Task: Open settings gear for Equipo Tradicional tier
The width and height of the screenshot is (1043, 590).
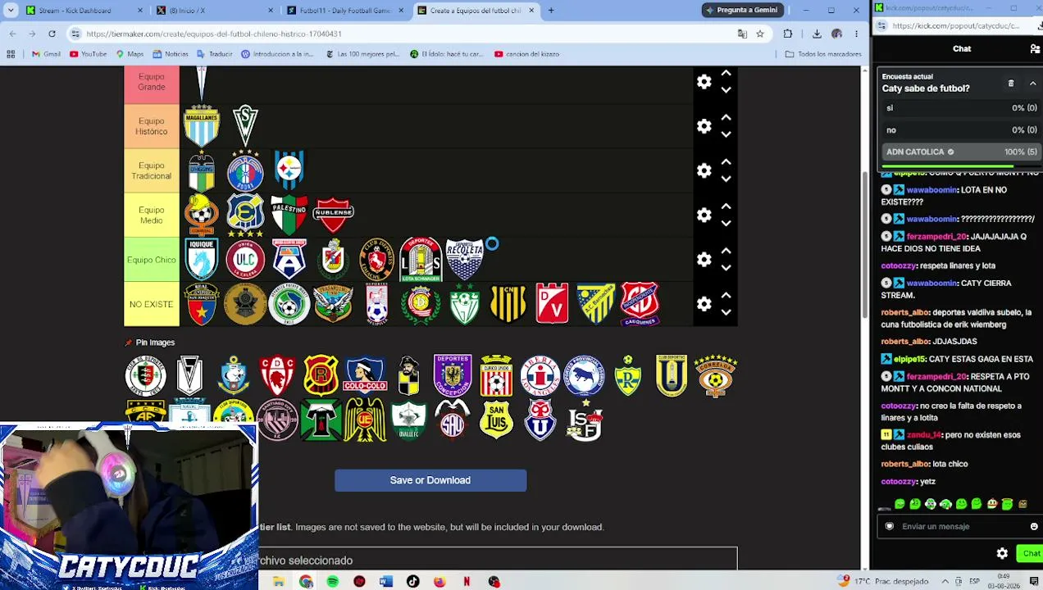Action: coord(704,170)
